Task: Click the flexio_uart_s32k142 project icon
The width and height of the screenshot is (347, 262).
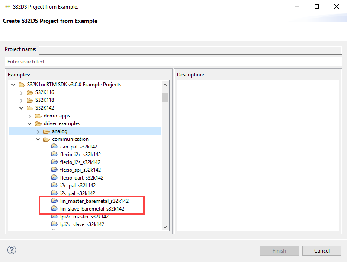Action: (x=55, y=177)
